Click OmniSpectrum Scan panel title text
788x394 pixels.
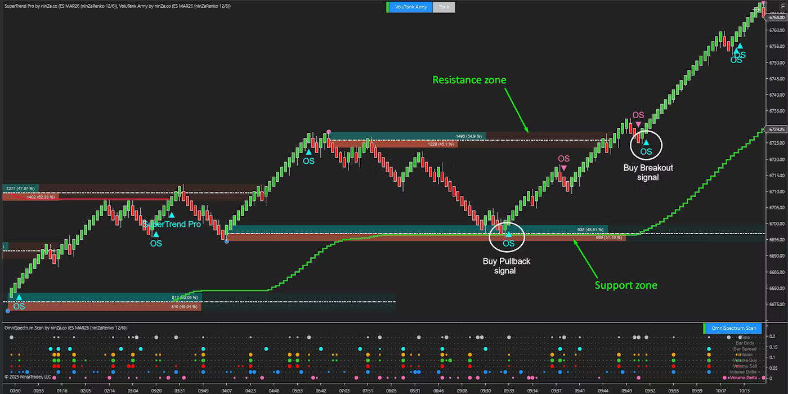(x=65, y=328)
